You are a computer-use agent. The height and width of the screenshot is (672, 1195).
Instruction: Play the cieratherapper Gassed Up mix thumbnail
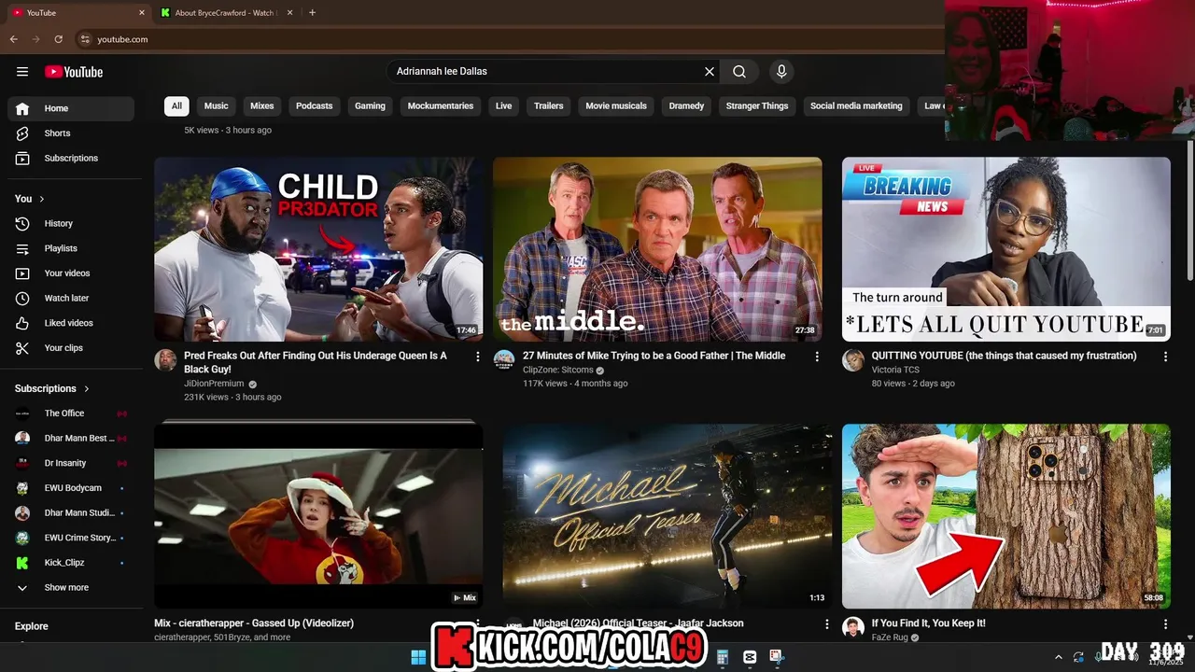tap(318, 516)
